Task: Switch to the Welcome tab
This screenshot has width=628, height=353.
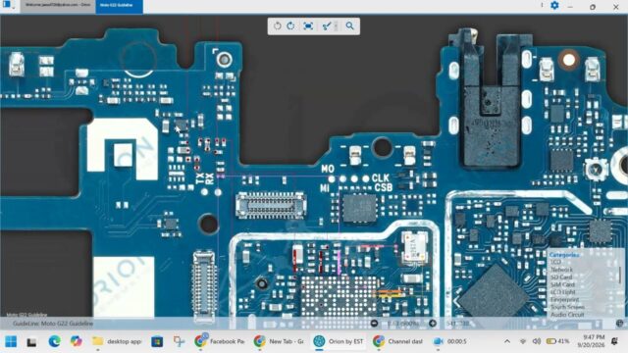Action: 58,6
